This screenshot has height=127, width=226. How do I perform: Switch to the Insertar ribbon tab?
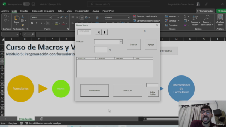pyautogui.click(x=24, y=11)
